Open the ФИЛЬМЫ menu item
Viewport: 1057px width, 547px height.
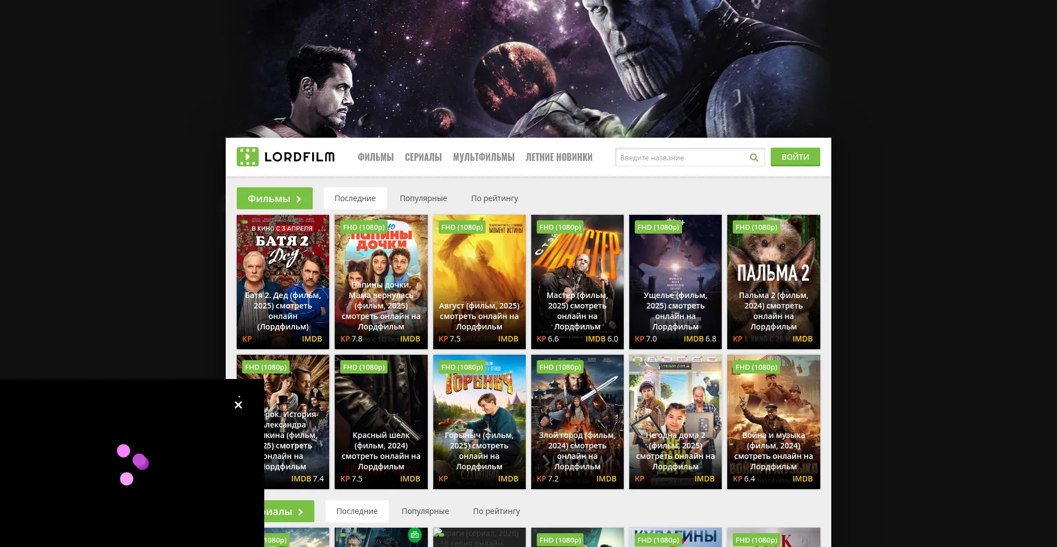tap(376, 157)
